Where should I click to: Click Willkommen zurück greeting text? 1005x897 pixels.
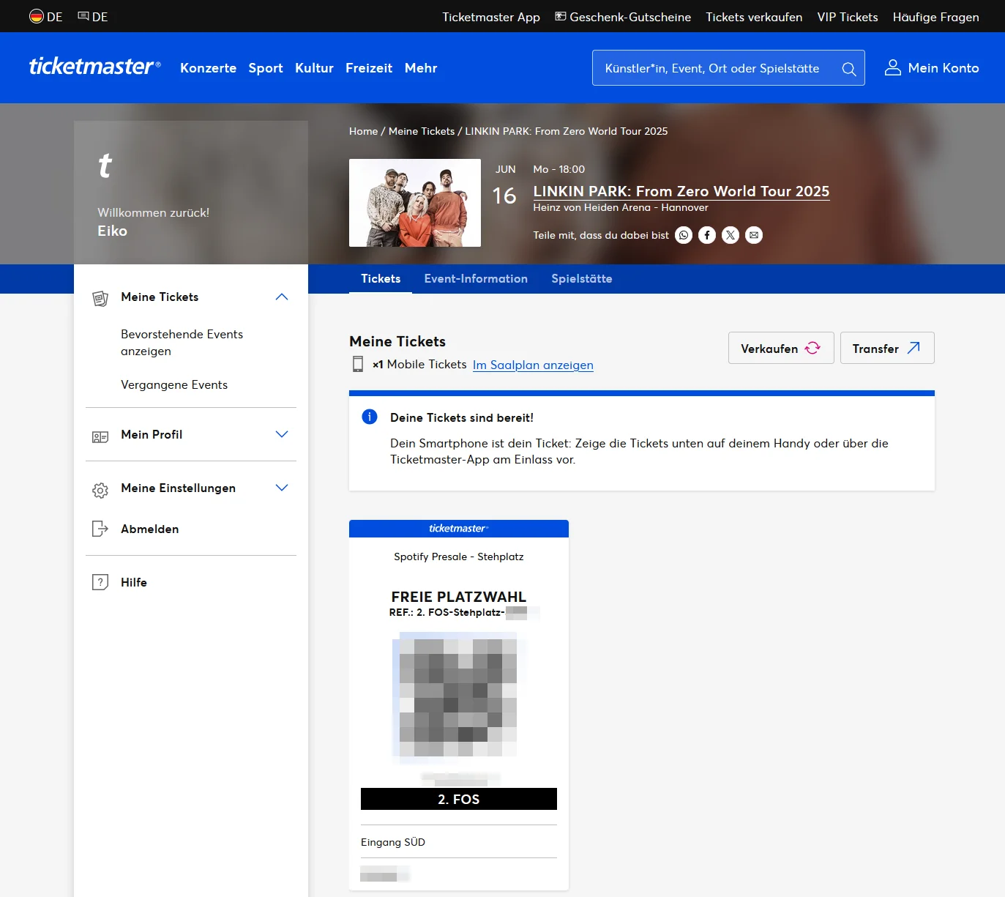154,212
